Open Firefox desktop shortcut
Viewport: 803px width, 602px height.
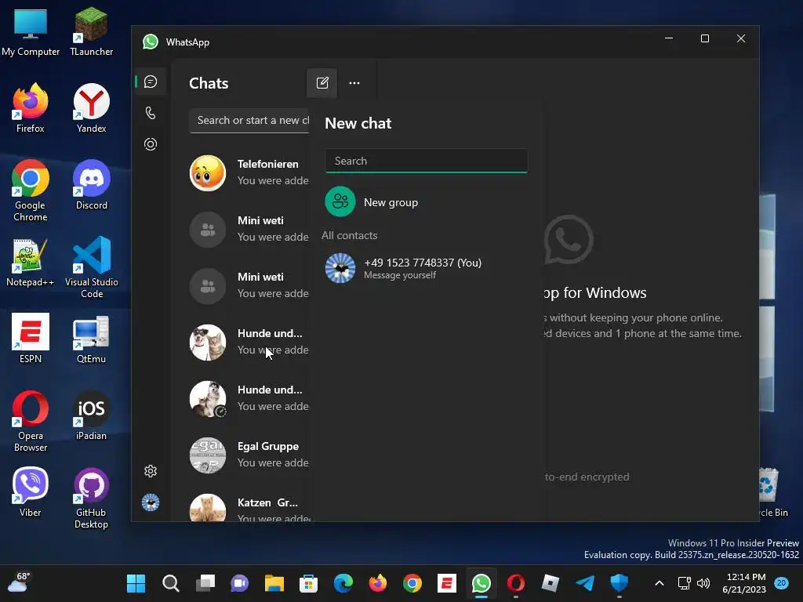tap(31, 108)
